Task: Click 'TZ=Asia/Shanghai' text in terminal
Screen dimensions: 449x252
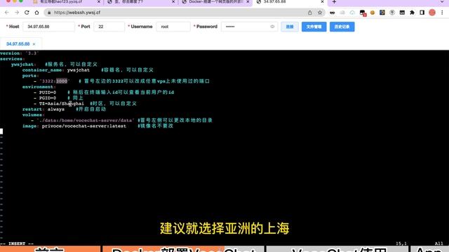Action: 62,104
